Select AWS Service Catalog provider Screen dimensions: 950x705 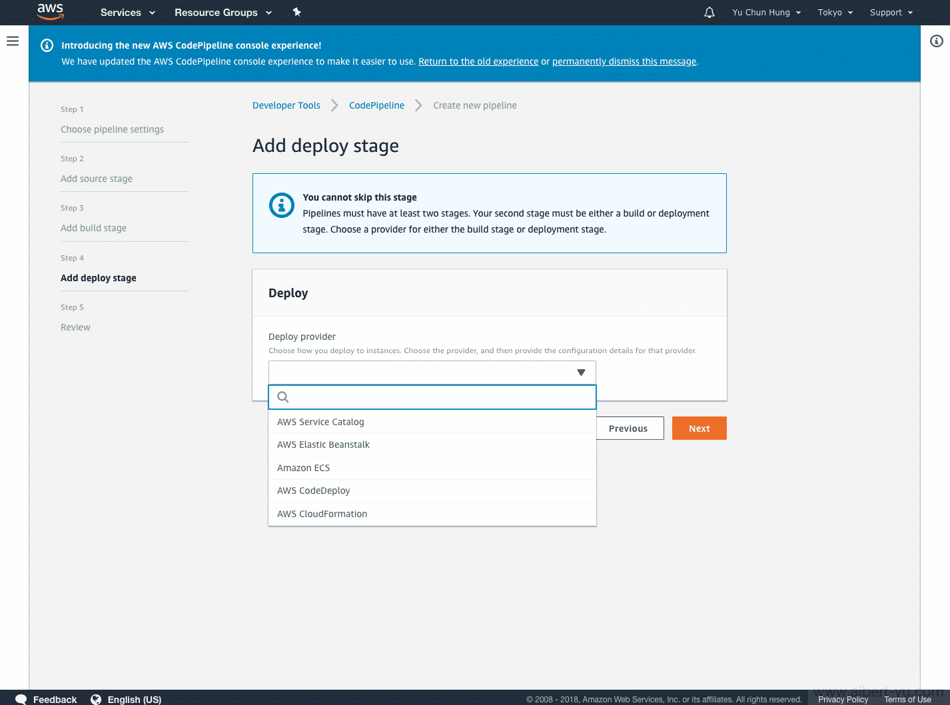432,422
